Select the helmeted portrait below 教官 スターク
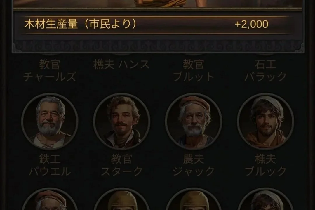315x210 pixels. point(121,199)
